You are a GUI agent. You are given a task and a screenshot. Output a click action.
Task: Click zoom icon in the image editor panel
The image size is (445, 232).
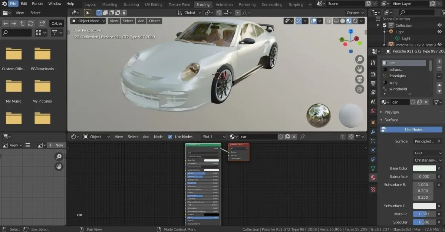pyautogui.click(x=59, y=157)
